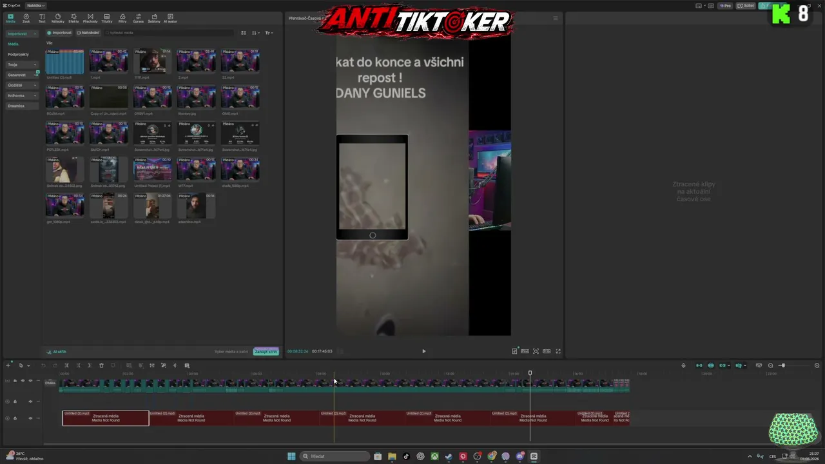Expand the Generovat sidebar section

pos(22,75)
